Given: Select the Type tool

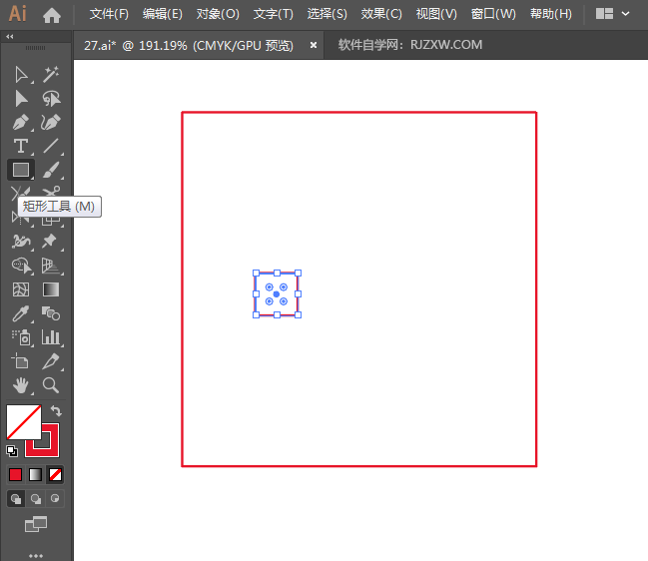Looking at the screenshot, I should [x=21, y=147].
